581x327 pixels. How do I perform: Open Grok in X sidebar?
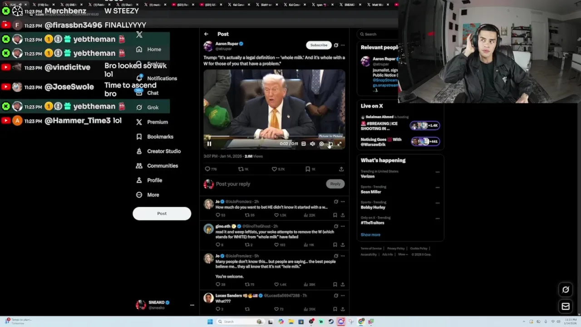tap(147, 108)
